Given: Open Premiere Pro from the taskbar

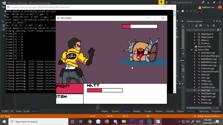Looking at the screenshot, I should (132, 122).
